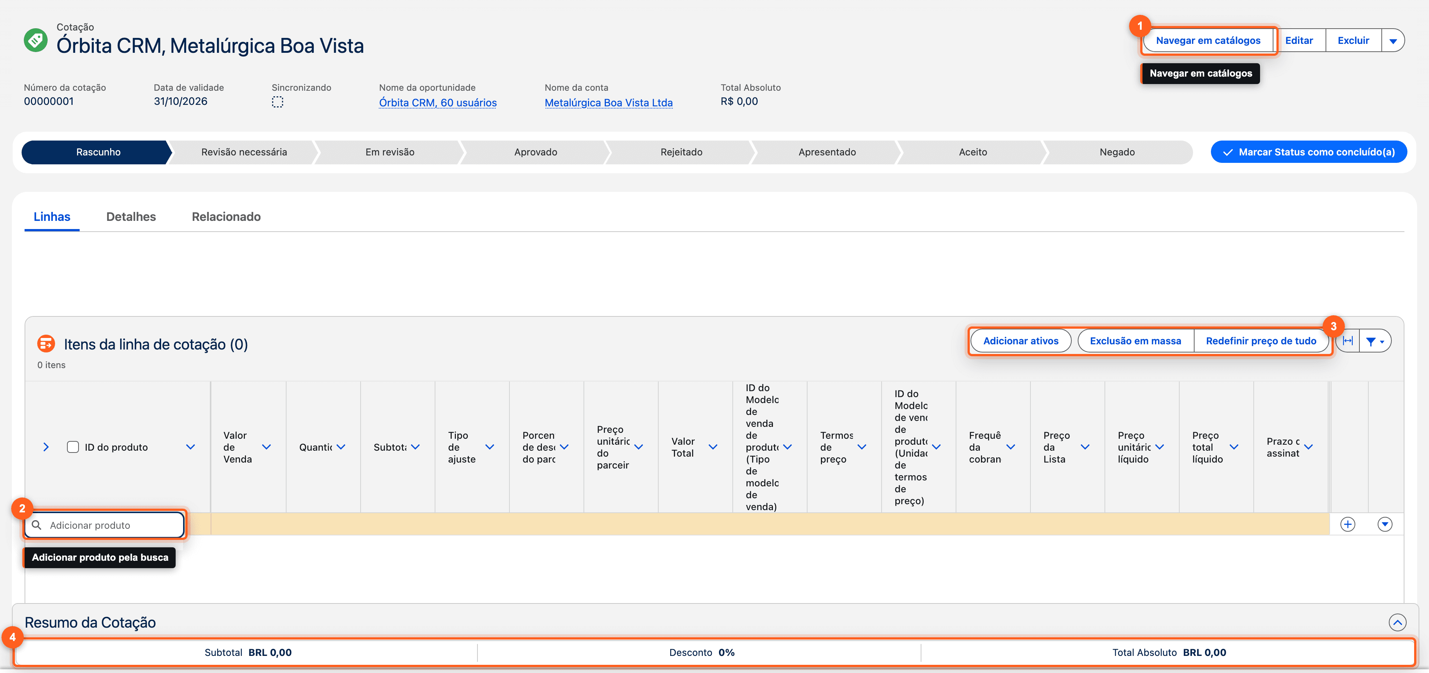This screenshot has width=1429, height=673.
Task: Collapse the Resumo da Cotação section
Action: point(1397,622)
